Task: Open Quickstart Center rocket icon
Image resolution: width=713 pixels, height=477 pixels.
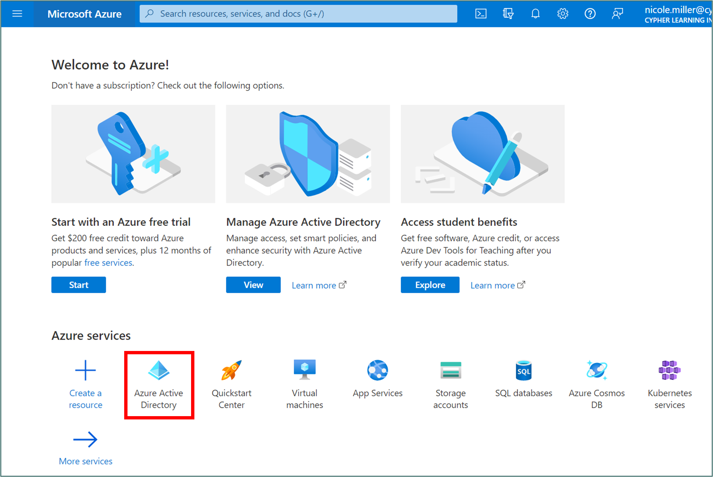Action: click(x=231, y=370)
